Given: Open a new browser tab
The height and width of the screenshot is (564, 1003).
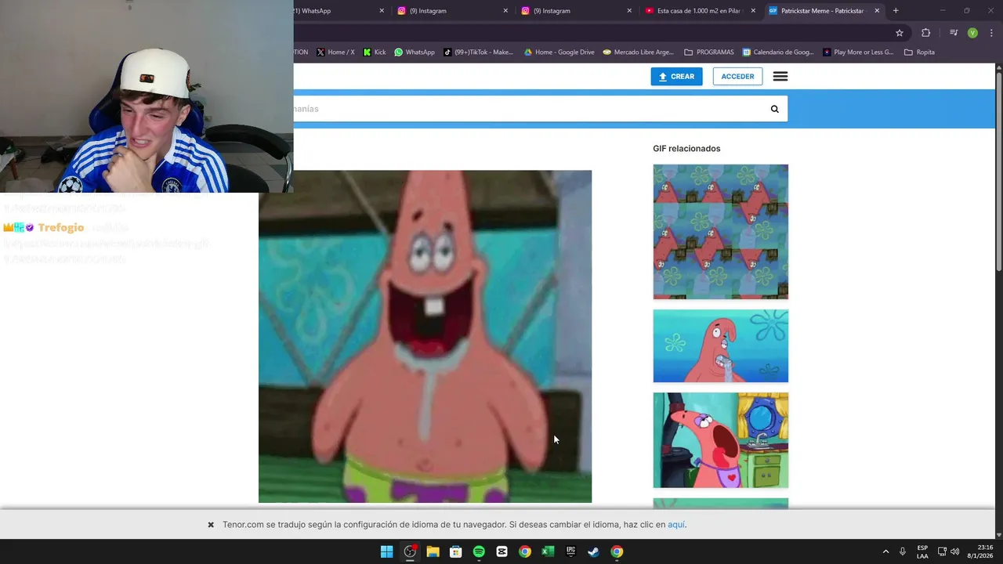Looking at the screenshot, I should 896,11.
